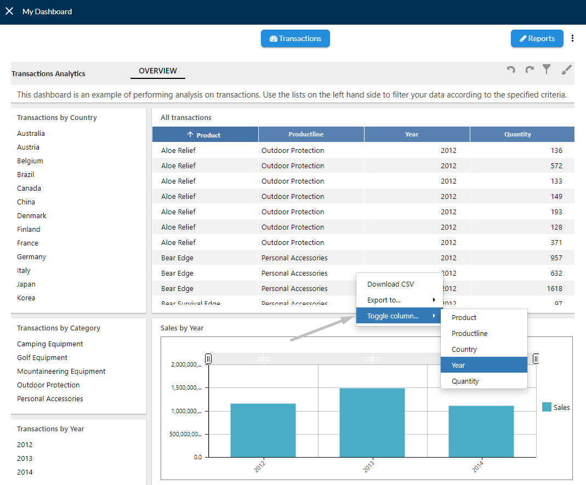Switch to the OVERVIEW tab
The height and width of the screenshot is (485, 586).
coord(158,71)
